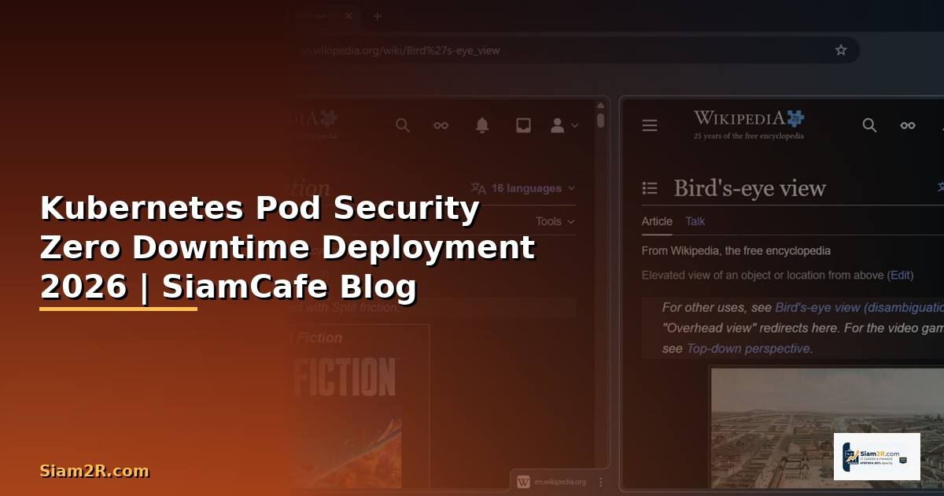Follow Bird's-eye view (disambiguation) link

coord(859,308)
